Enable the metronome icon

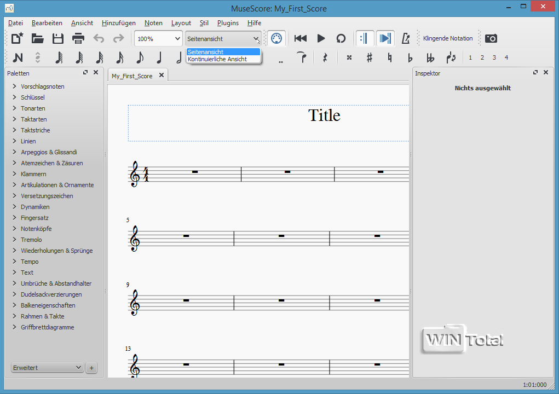[406, 38]
